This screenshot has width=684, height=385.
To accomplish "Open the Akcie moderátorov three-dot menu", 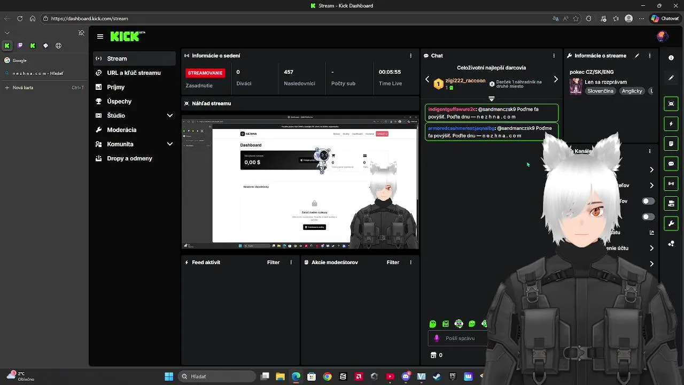I will tap(410, 263).
